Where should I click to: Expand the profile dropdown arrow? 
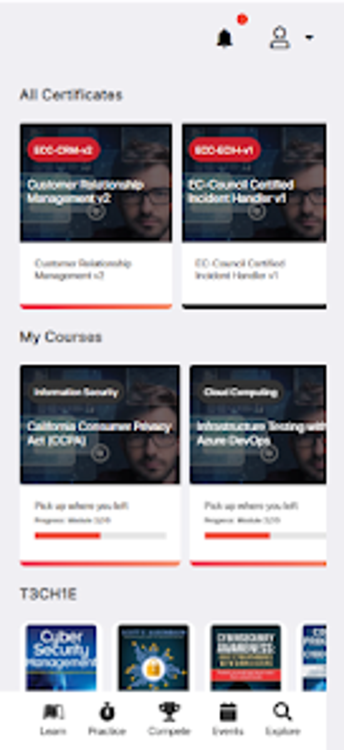(x=309, y=37)
